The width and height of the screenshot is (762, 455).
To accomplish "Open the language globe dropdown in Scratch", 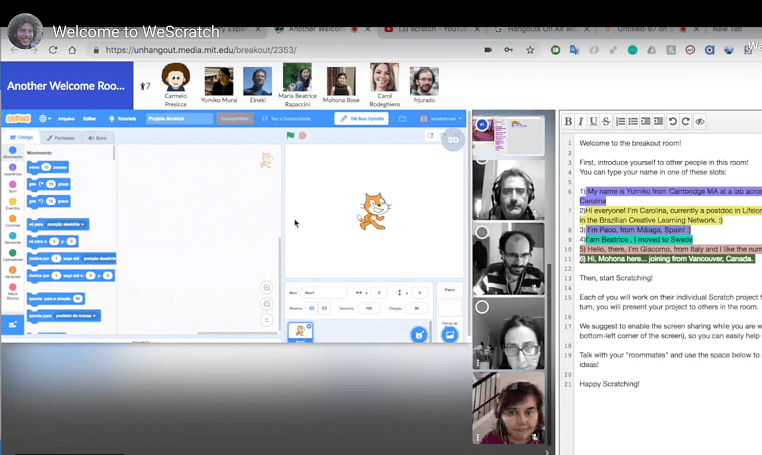I will pos(45,118).
